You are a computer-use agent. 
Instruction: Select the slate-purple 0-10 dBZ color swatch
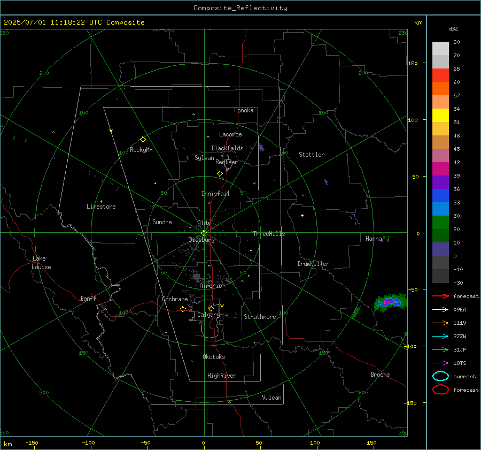pos(440,249)
